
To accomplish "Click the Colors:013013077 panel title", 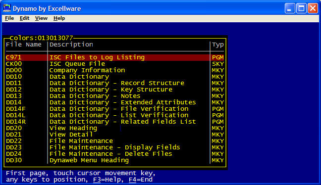I will pos(41,38).
